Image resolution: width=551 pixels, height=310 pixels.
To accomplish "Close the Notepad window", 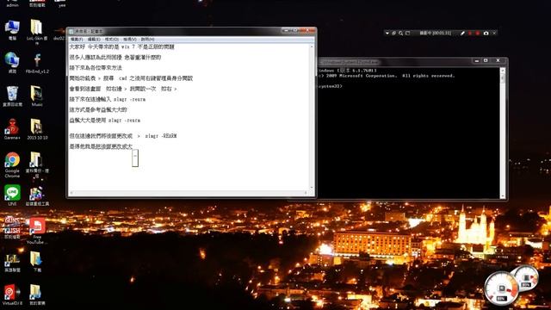I will click(307, 31).
